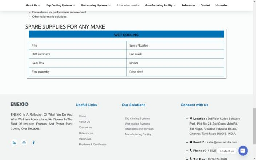Click the envelope icon beside Email ID
The width and height of the screenshot is (256, 160).
[191, 142]
